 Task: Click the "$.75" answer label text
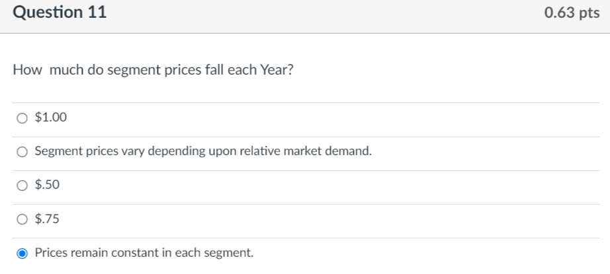[x=47, y=219]
